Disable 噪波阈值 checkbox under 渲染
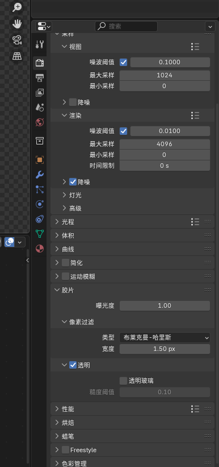The height and width of the screenshot is (467, 219). click(123, 131)
